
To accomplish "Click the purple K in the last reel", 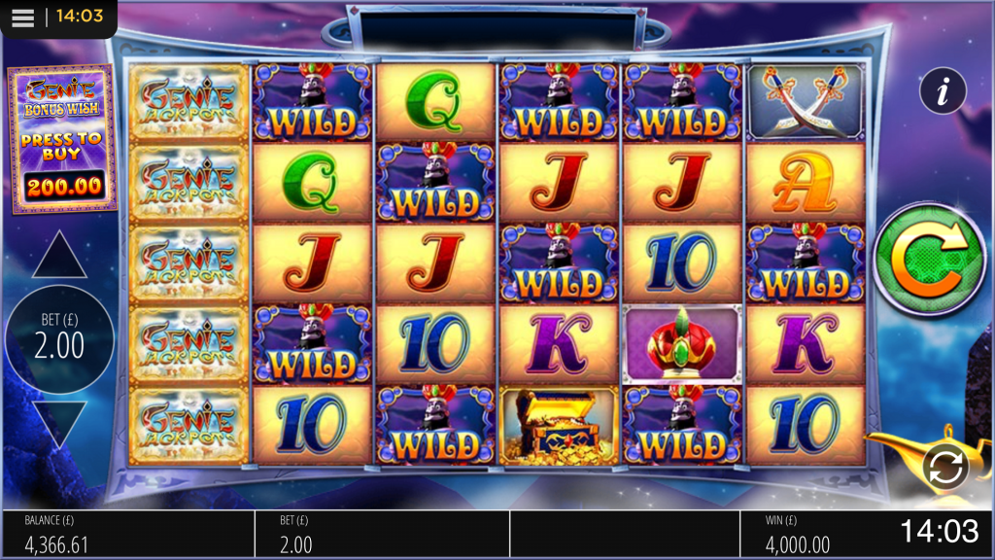I will tap(806, 345).
